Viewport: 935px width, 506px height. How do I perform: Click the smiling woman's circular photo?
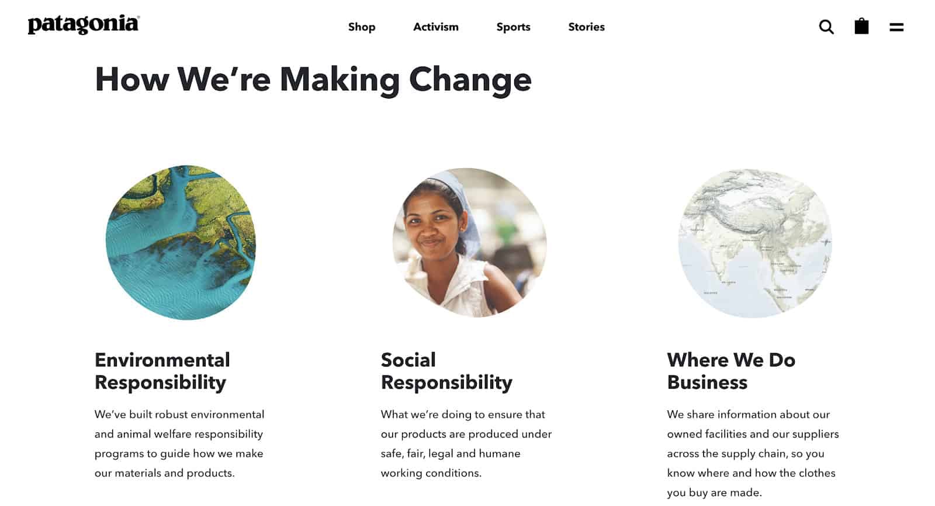469,243
